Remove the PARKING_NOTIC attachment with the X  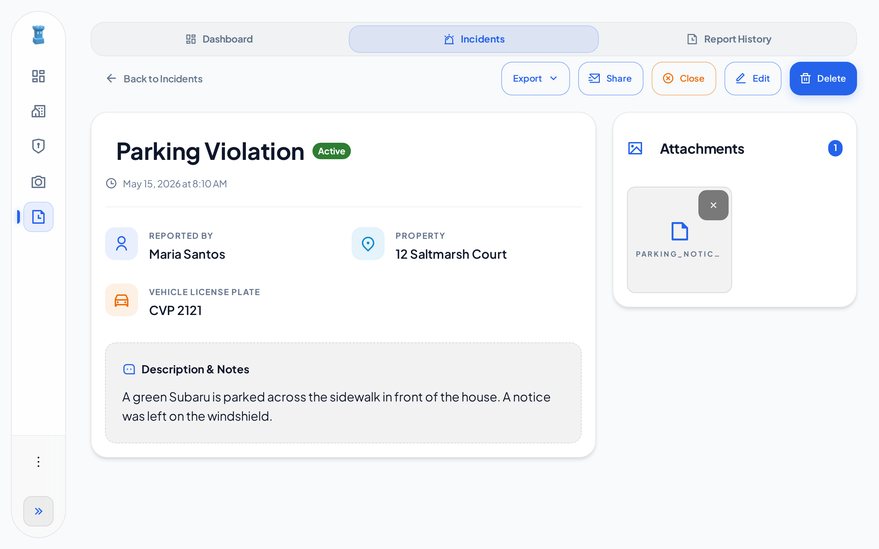pos(714,205)
